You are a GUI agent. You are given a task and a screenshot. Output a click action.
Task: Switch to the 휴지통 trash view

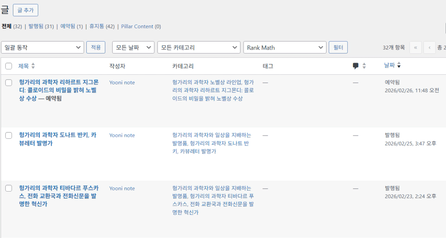point(97,27)
